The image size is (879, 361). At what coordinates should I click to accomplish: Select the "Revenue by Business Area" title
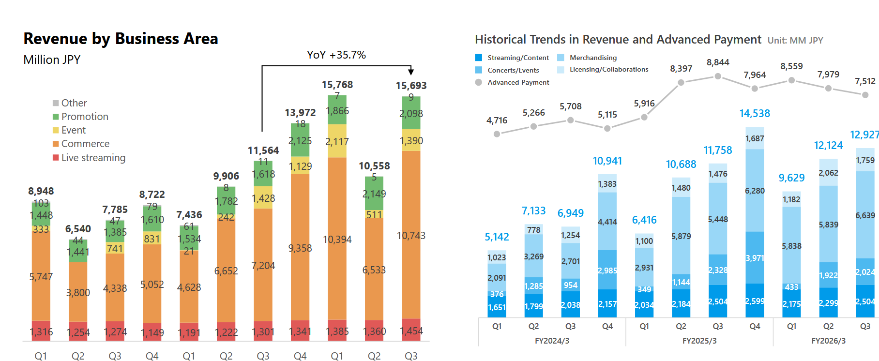(x=121, y=39)
